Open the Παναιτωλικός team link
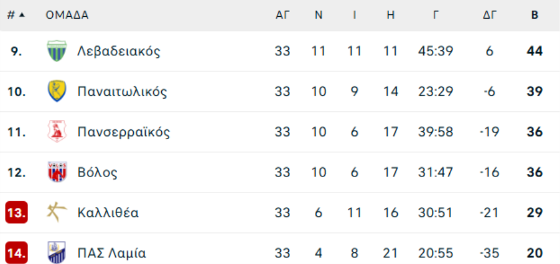The image size is (560, 264). [x=122, y=92]
